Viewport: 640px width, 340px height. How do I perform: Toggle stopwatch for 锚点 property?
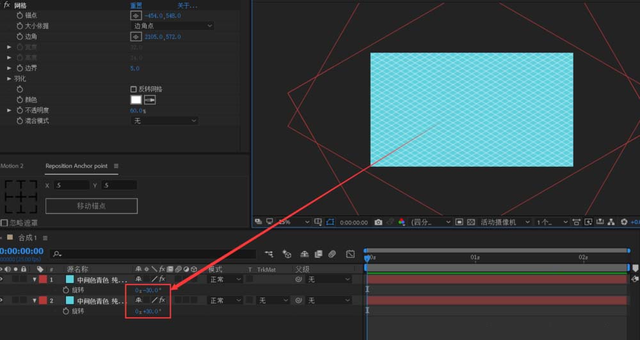pos(20,15)
